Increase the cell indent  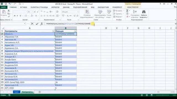(53, 16)
